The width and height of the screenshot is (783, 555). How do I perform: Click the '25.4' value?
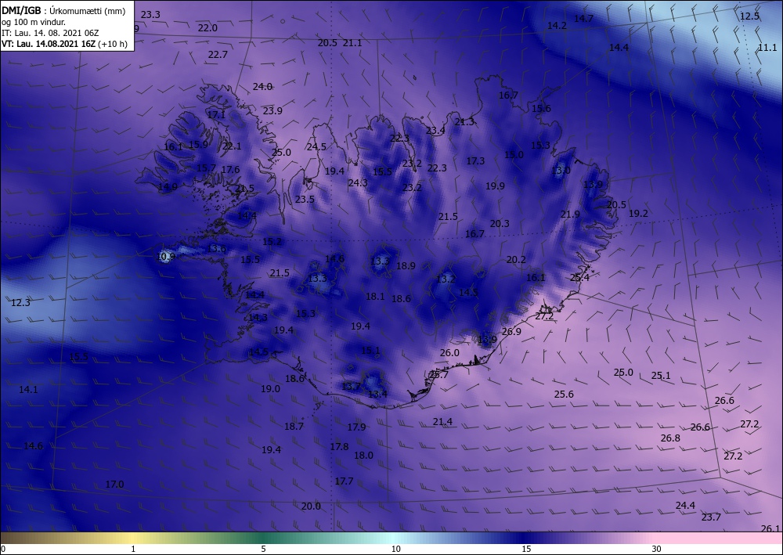579,277
